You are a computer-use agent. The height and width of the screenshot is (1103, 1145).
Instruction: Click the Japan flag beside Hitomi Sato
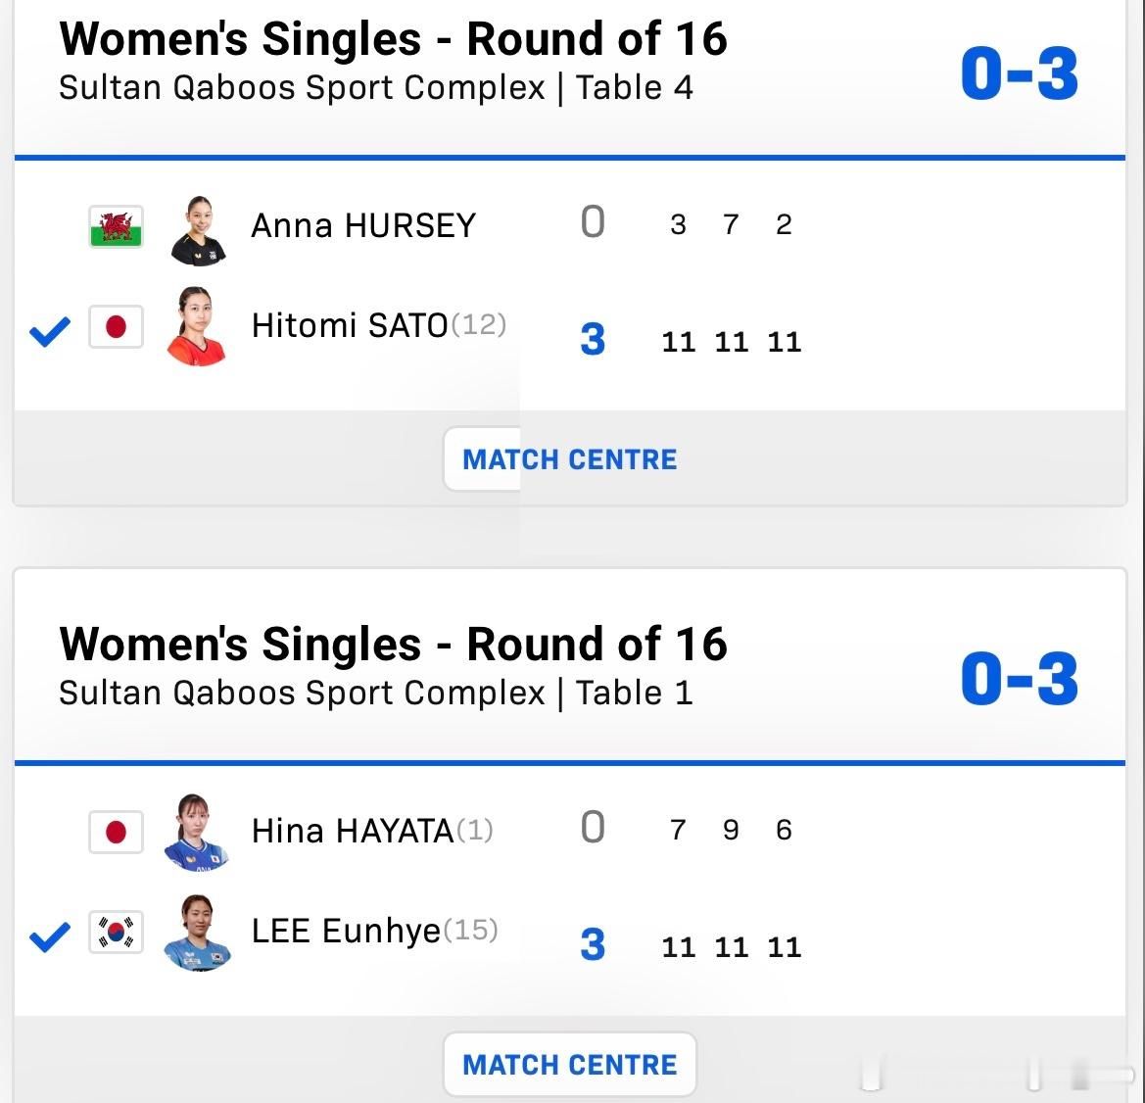[116, 326]
